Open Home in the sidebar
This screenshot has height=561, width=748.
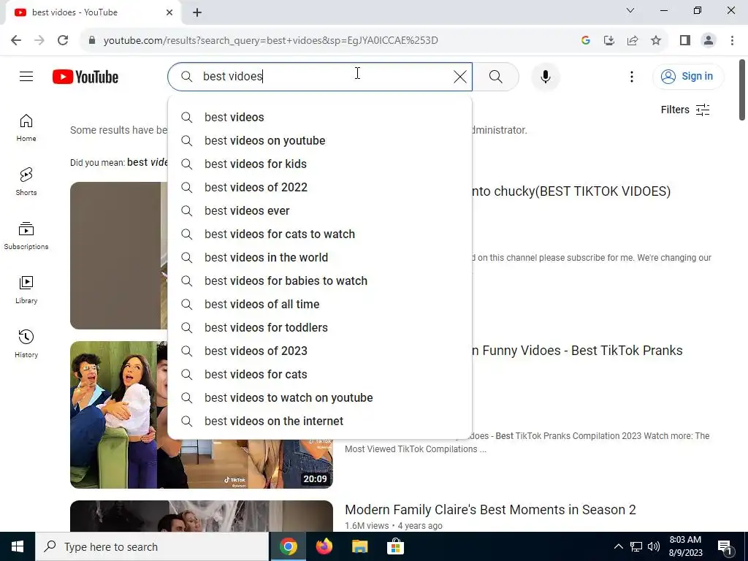tap(26, 128)
